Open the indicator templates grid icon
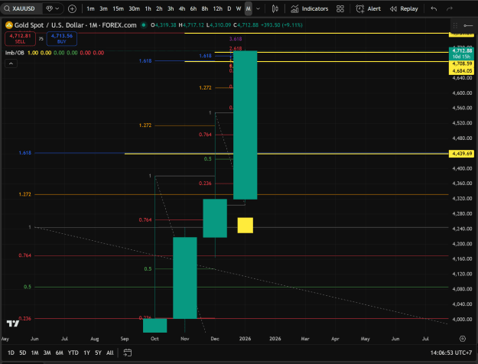Screen dimensions: 478x364 (x=340, y=9)
